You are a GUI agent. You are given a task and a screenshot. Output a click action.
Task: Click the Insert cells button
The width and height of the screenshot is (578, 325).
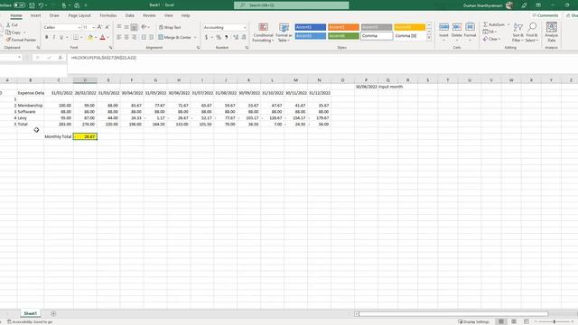click(443, 32)
